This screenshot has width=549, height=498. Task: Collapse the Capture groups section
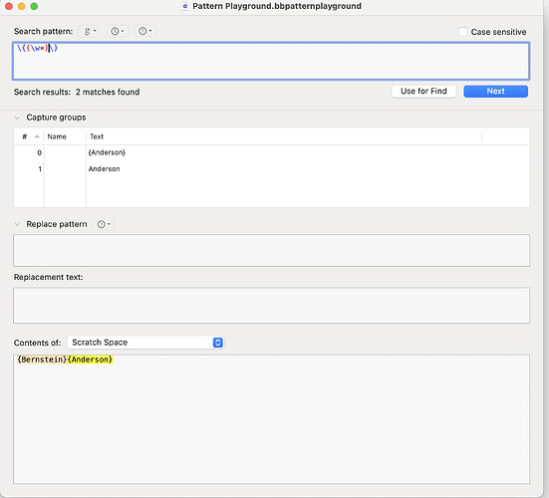(x=17, y=118)
